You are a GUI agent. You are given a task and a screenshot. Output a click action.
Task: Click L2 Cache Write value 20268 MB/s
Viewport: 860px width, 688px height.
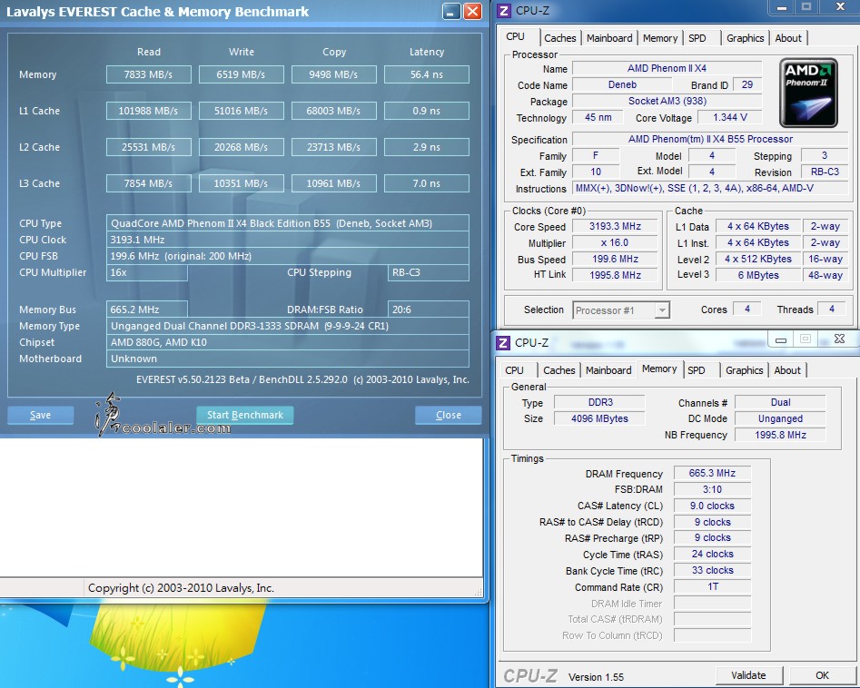coord(242,147)
